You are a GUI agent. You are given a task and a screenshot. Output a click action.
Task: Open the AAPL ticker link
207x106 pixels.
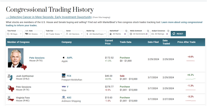click(70, 58)
